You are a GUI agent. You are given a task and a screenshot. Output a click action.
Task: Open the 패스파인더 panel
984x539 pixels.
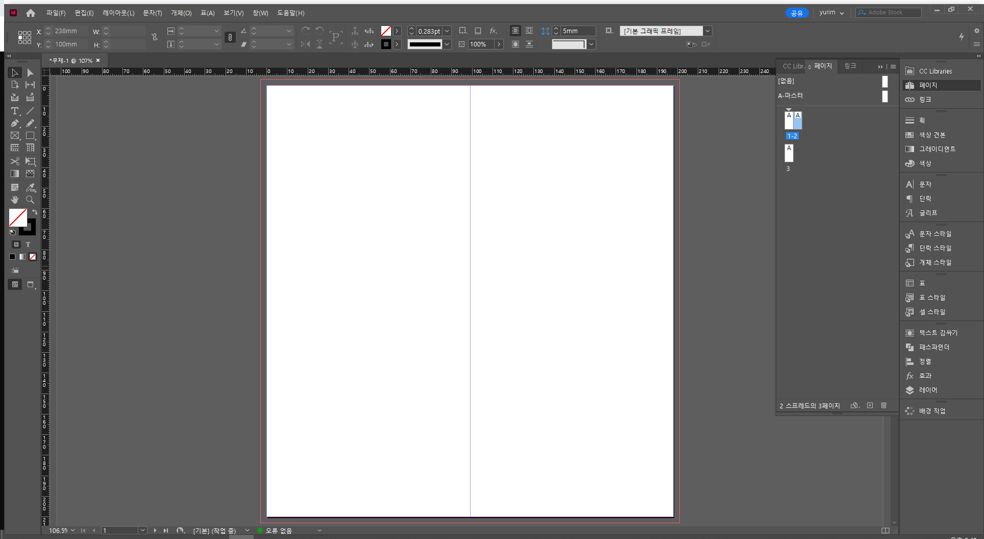934,347
